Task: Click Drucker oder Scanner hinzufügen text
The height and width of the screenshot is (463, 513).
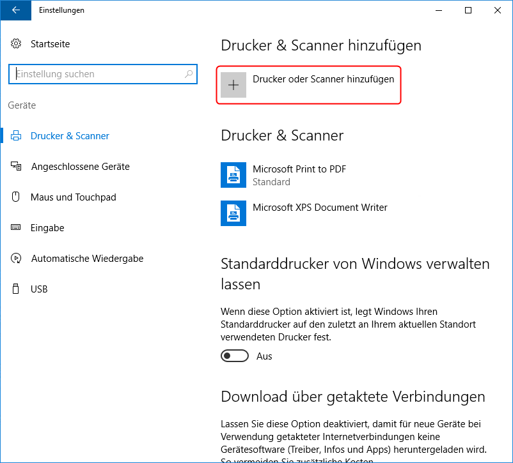Action: click(323, 79)
